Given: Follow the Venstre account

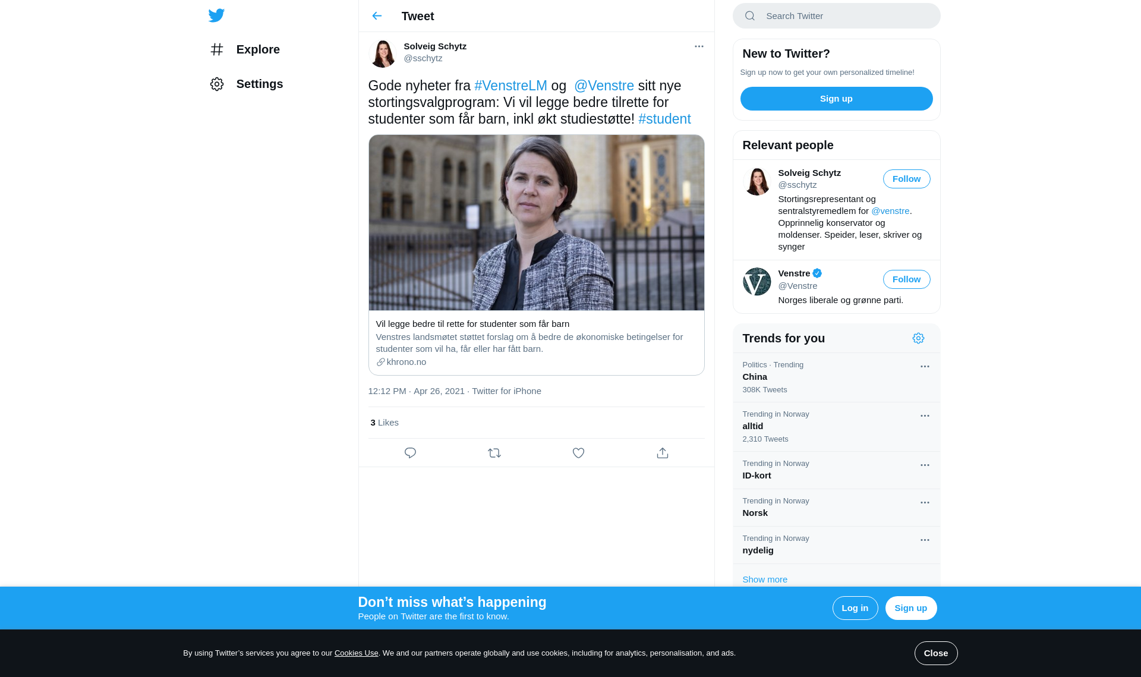Looking at the screenshot, I should (x=906, y=279).
